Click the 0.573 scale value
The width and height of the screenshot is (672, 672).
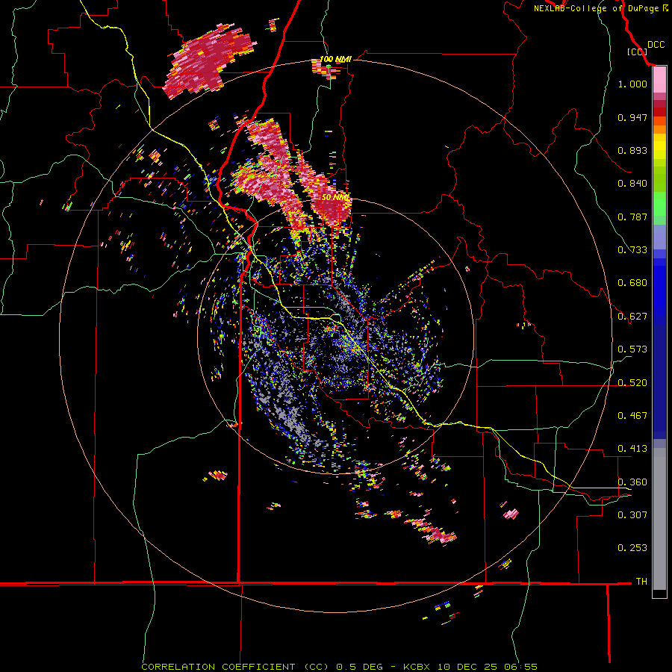click(x=632, y=349)
